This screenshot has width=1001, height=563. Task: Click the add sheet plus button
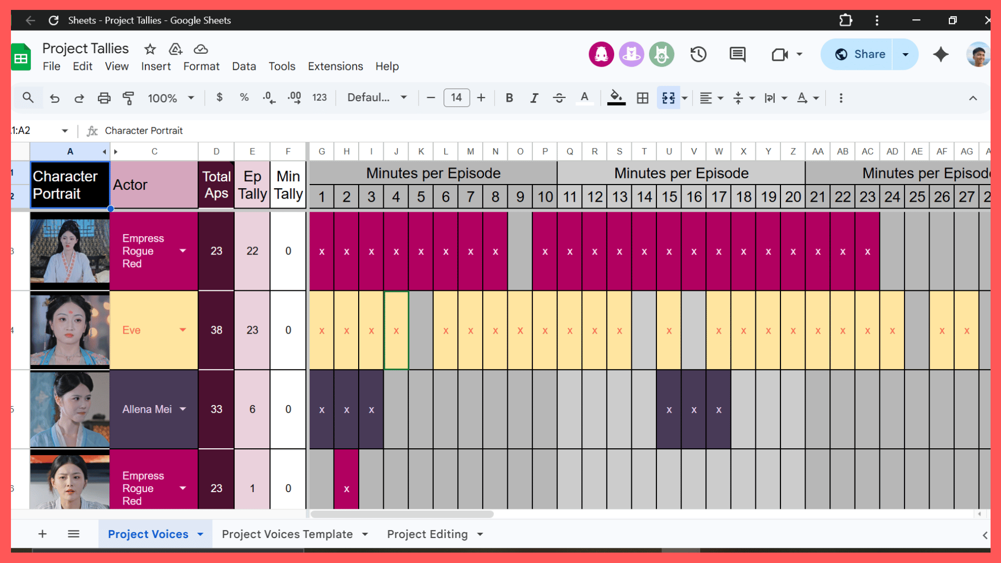tap(43, 534)
